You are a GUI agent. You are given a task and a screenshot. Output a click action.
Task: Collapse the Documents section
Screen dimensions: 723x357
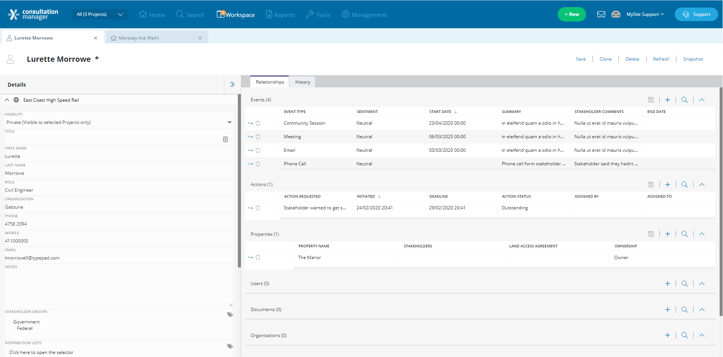click(x=702, y=310)
